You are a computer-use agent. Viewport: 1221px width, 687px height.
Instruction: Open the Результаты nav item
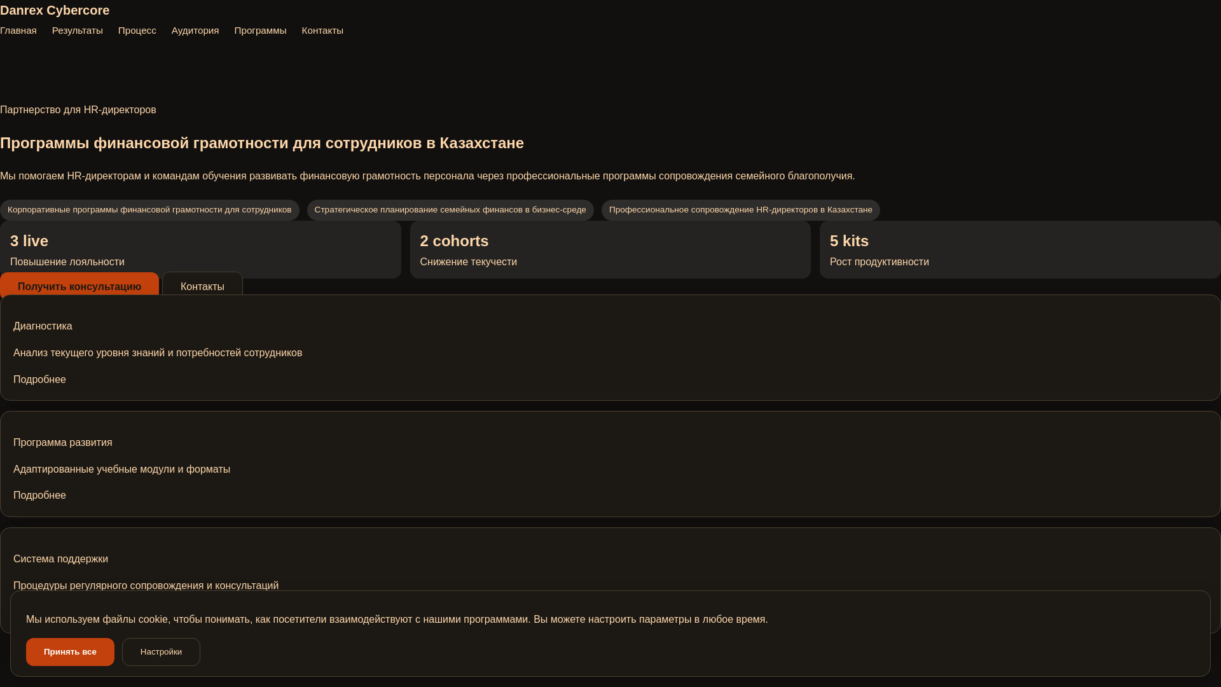click(78, 31)
